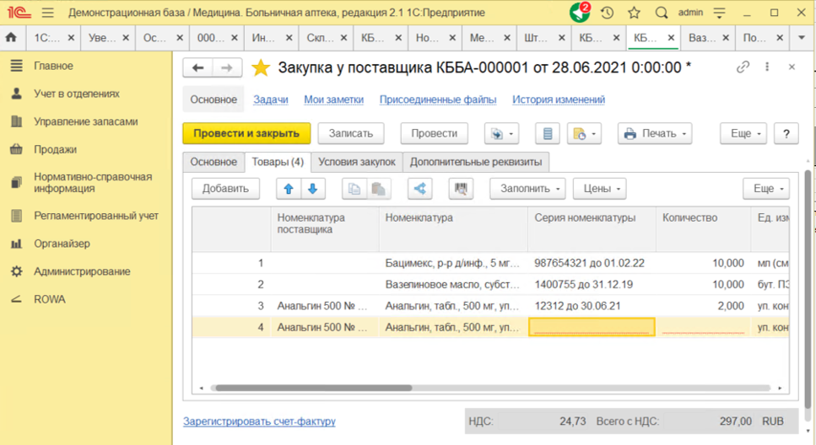
Task: Get link to document icon
Action: click(x=743, y=67)
